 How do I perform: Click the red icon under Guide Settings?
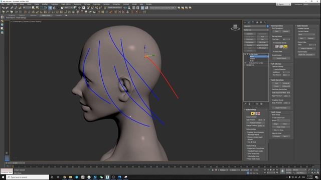(259, 113)
